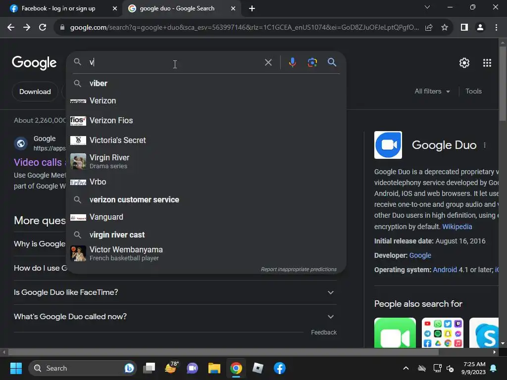The image size is (507, 380).
Task: Open File Explorer from taskbar
Action: pos(214,368)
